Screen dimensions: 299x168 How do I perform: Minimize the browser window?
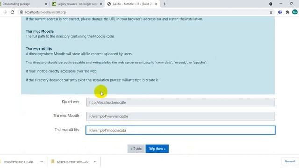point(281,4)
